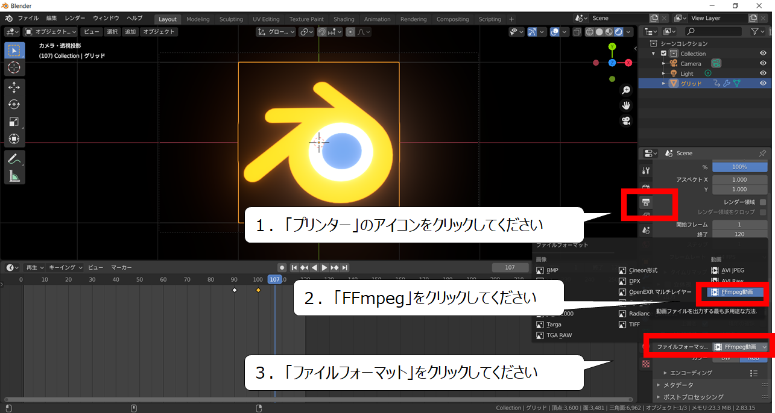Switch to solid viewport shading

click(601, 32)
